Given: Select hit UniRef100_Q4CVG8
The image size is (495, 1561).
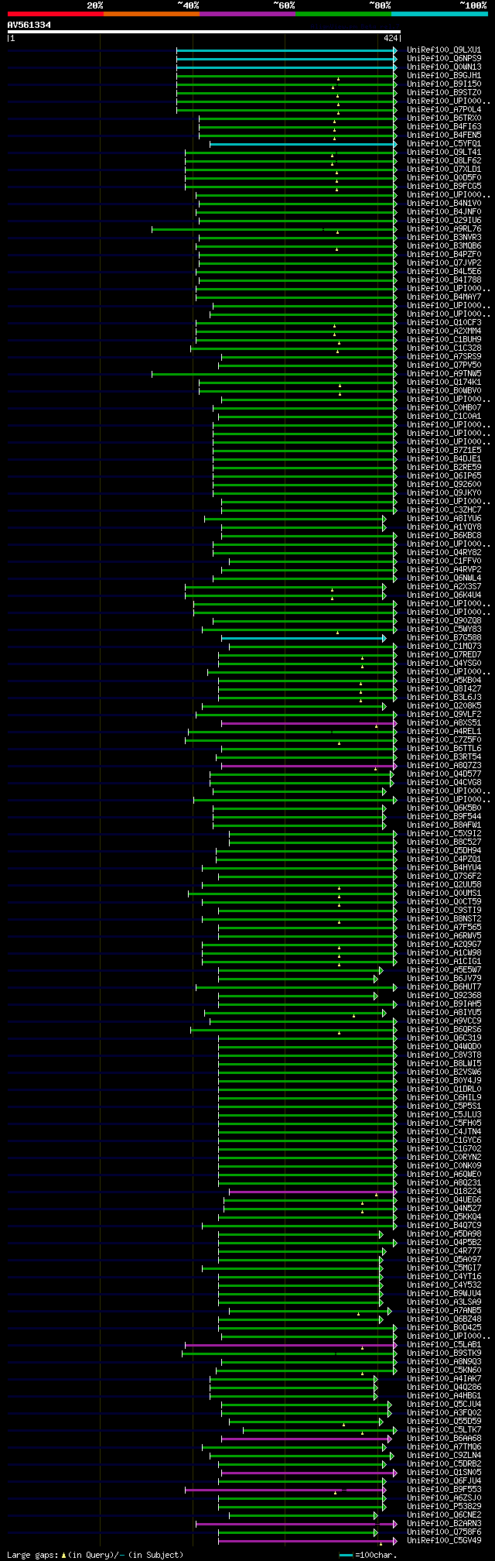Looking at the screenshot, I should point(444,782).
